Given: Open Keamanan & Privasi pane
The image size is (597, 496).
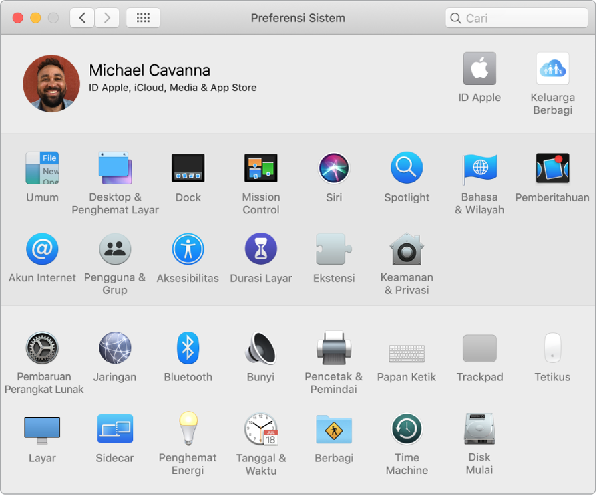Looking at the screenshot, I should [407, 249].
